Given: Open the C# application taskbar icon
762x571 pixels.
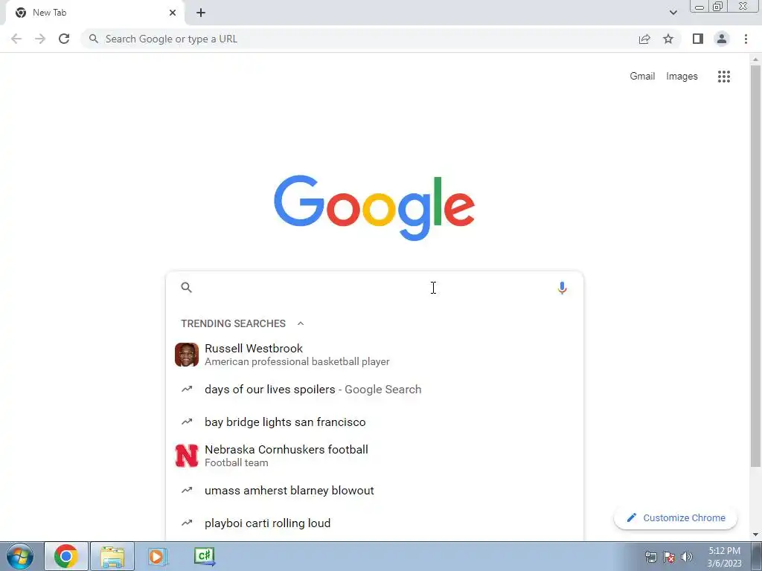Looking at the screenshot, I should pyautogui.click(x=205, y=556).
